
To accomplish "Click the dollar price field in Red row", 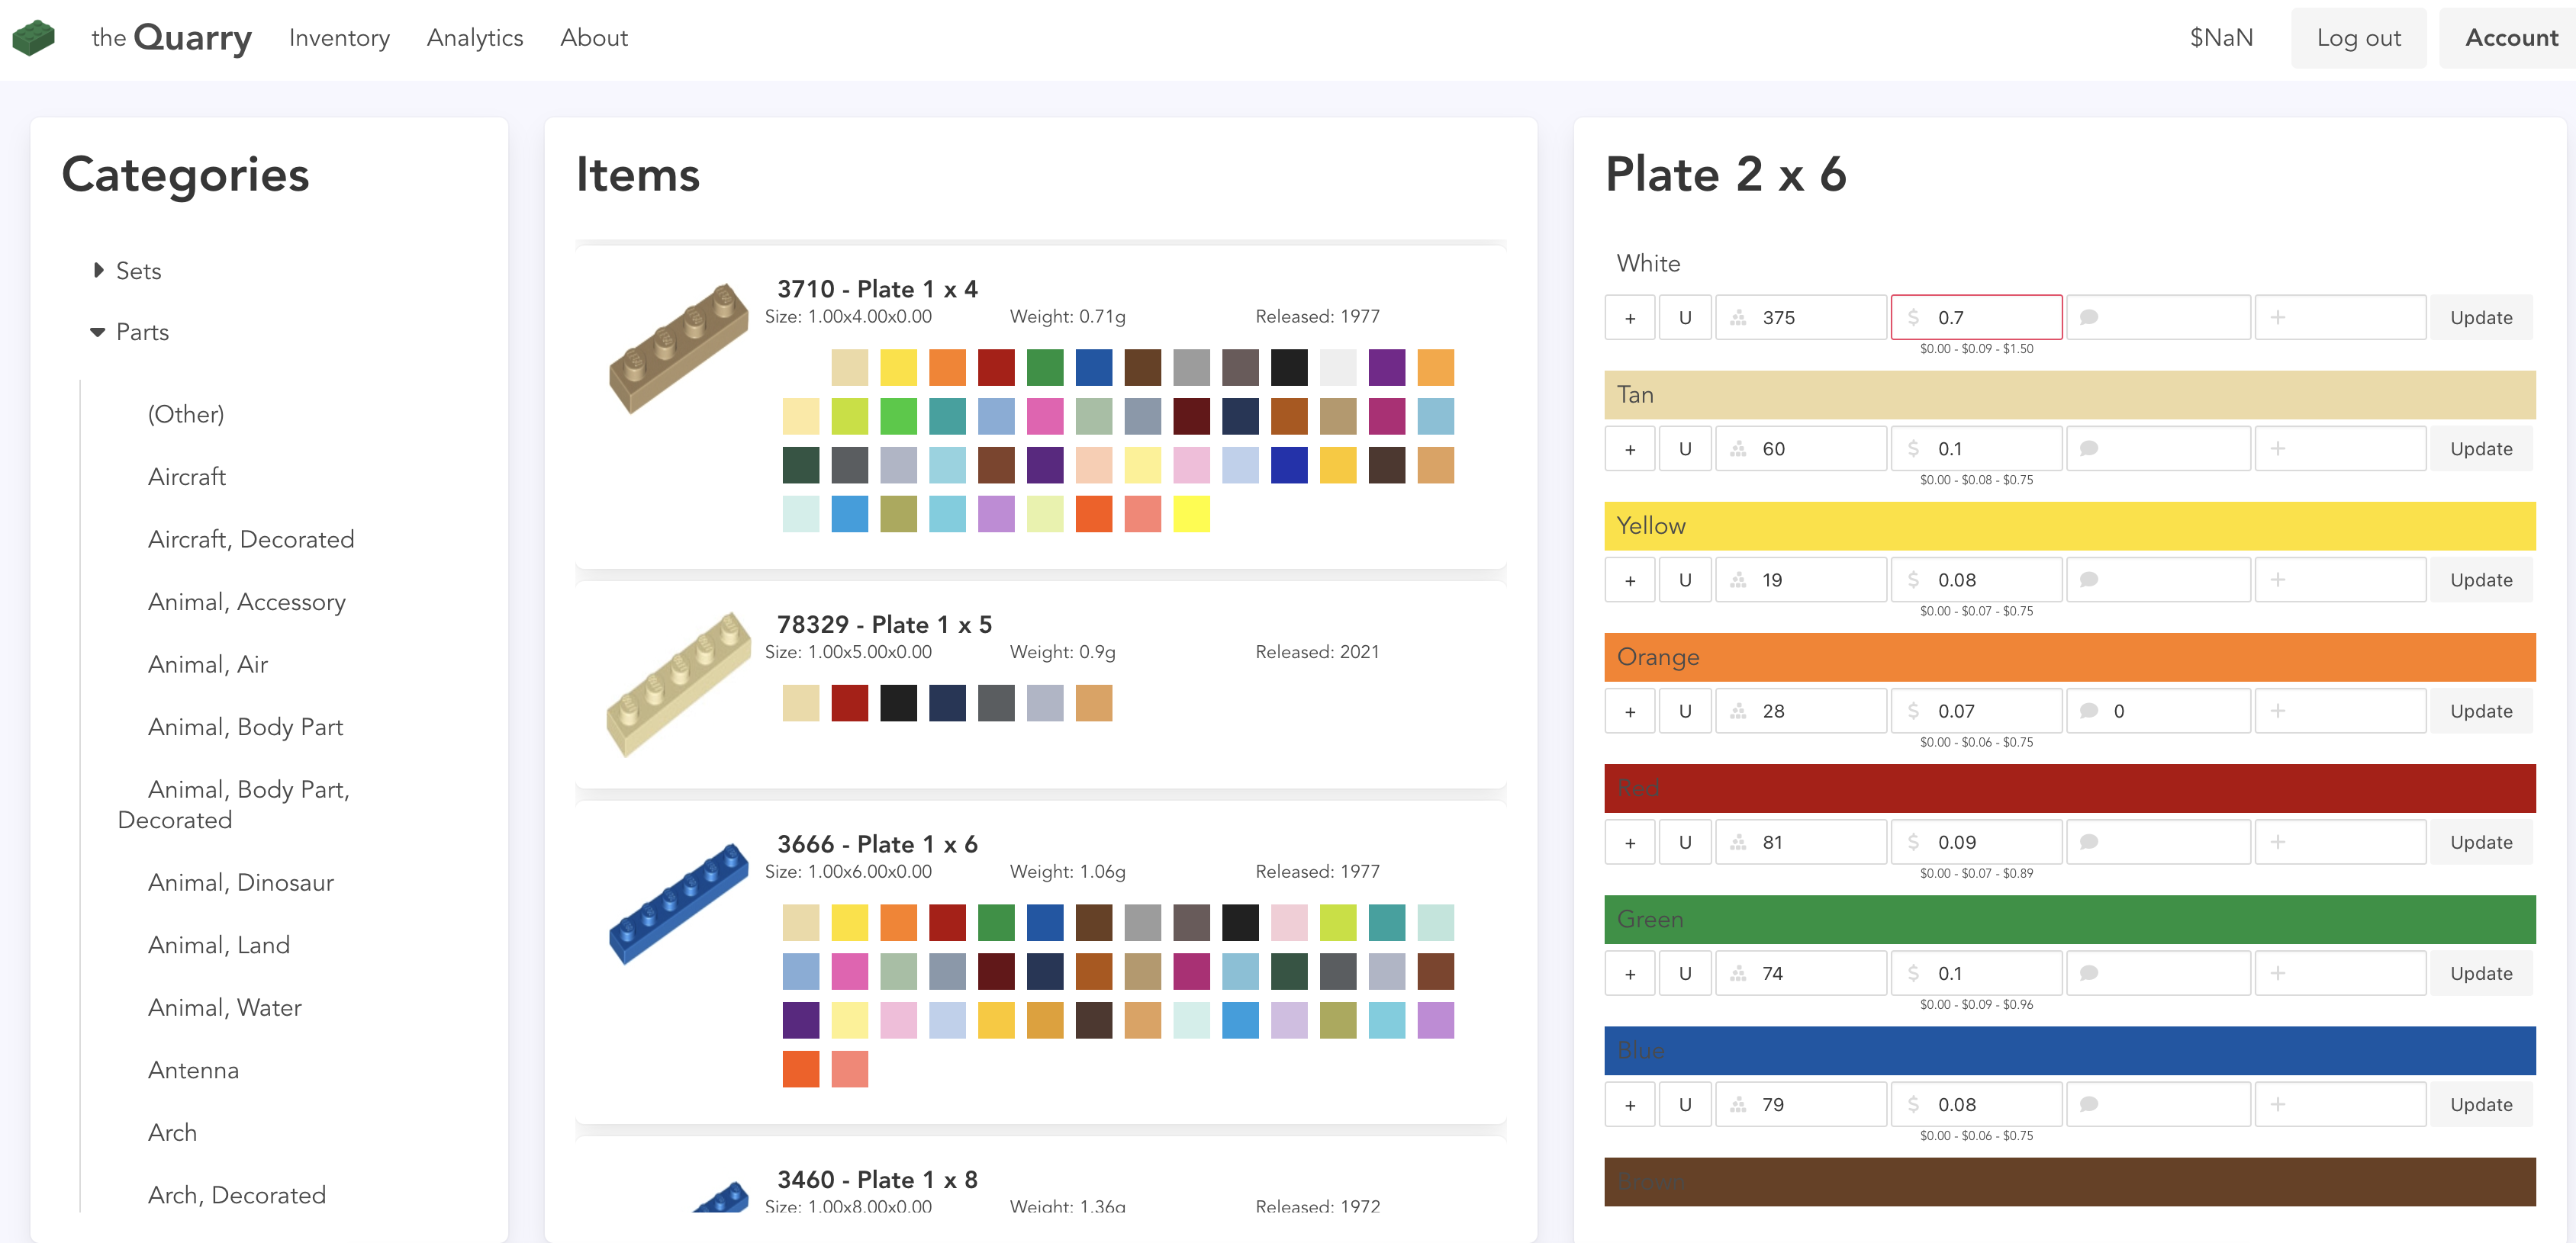I will 1976,843.
